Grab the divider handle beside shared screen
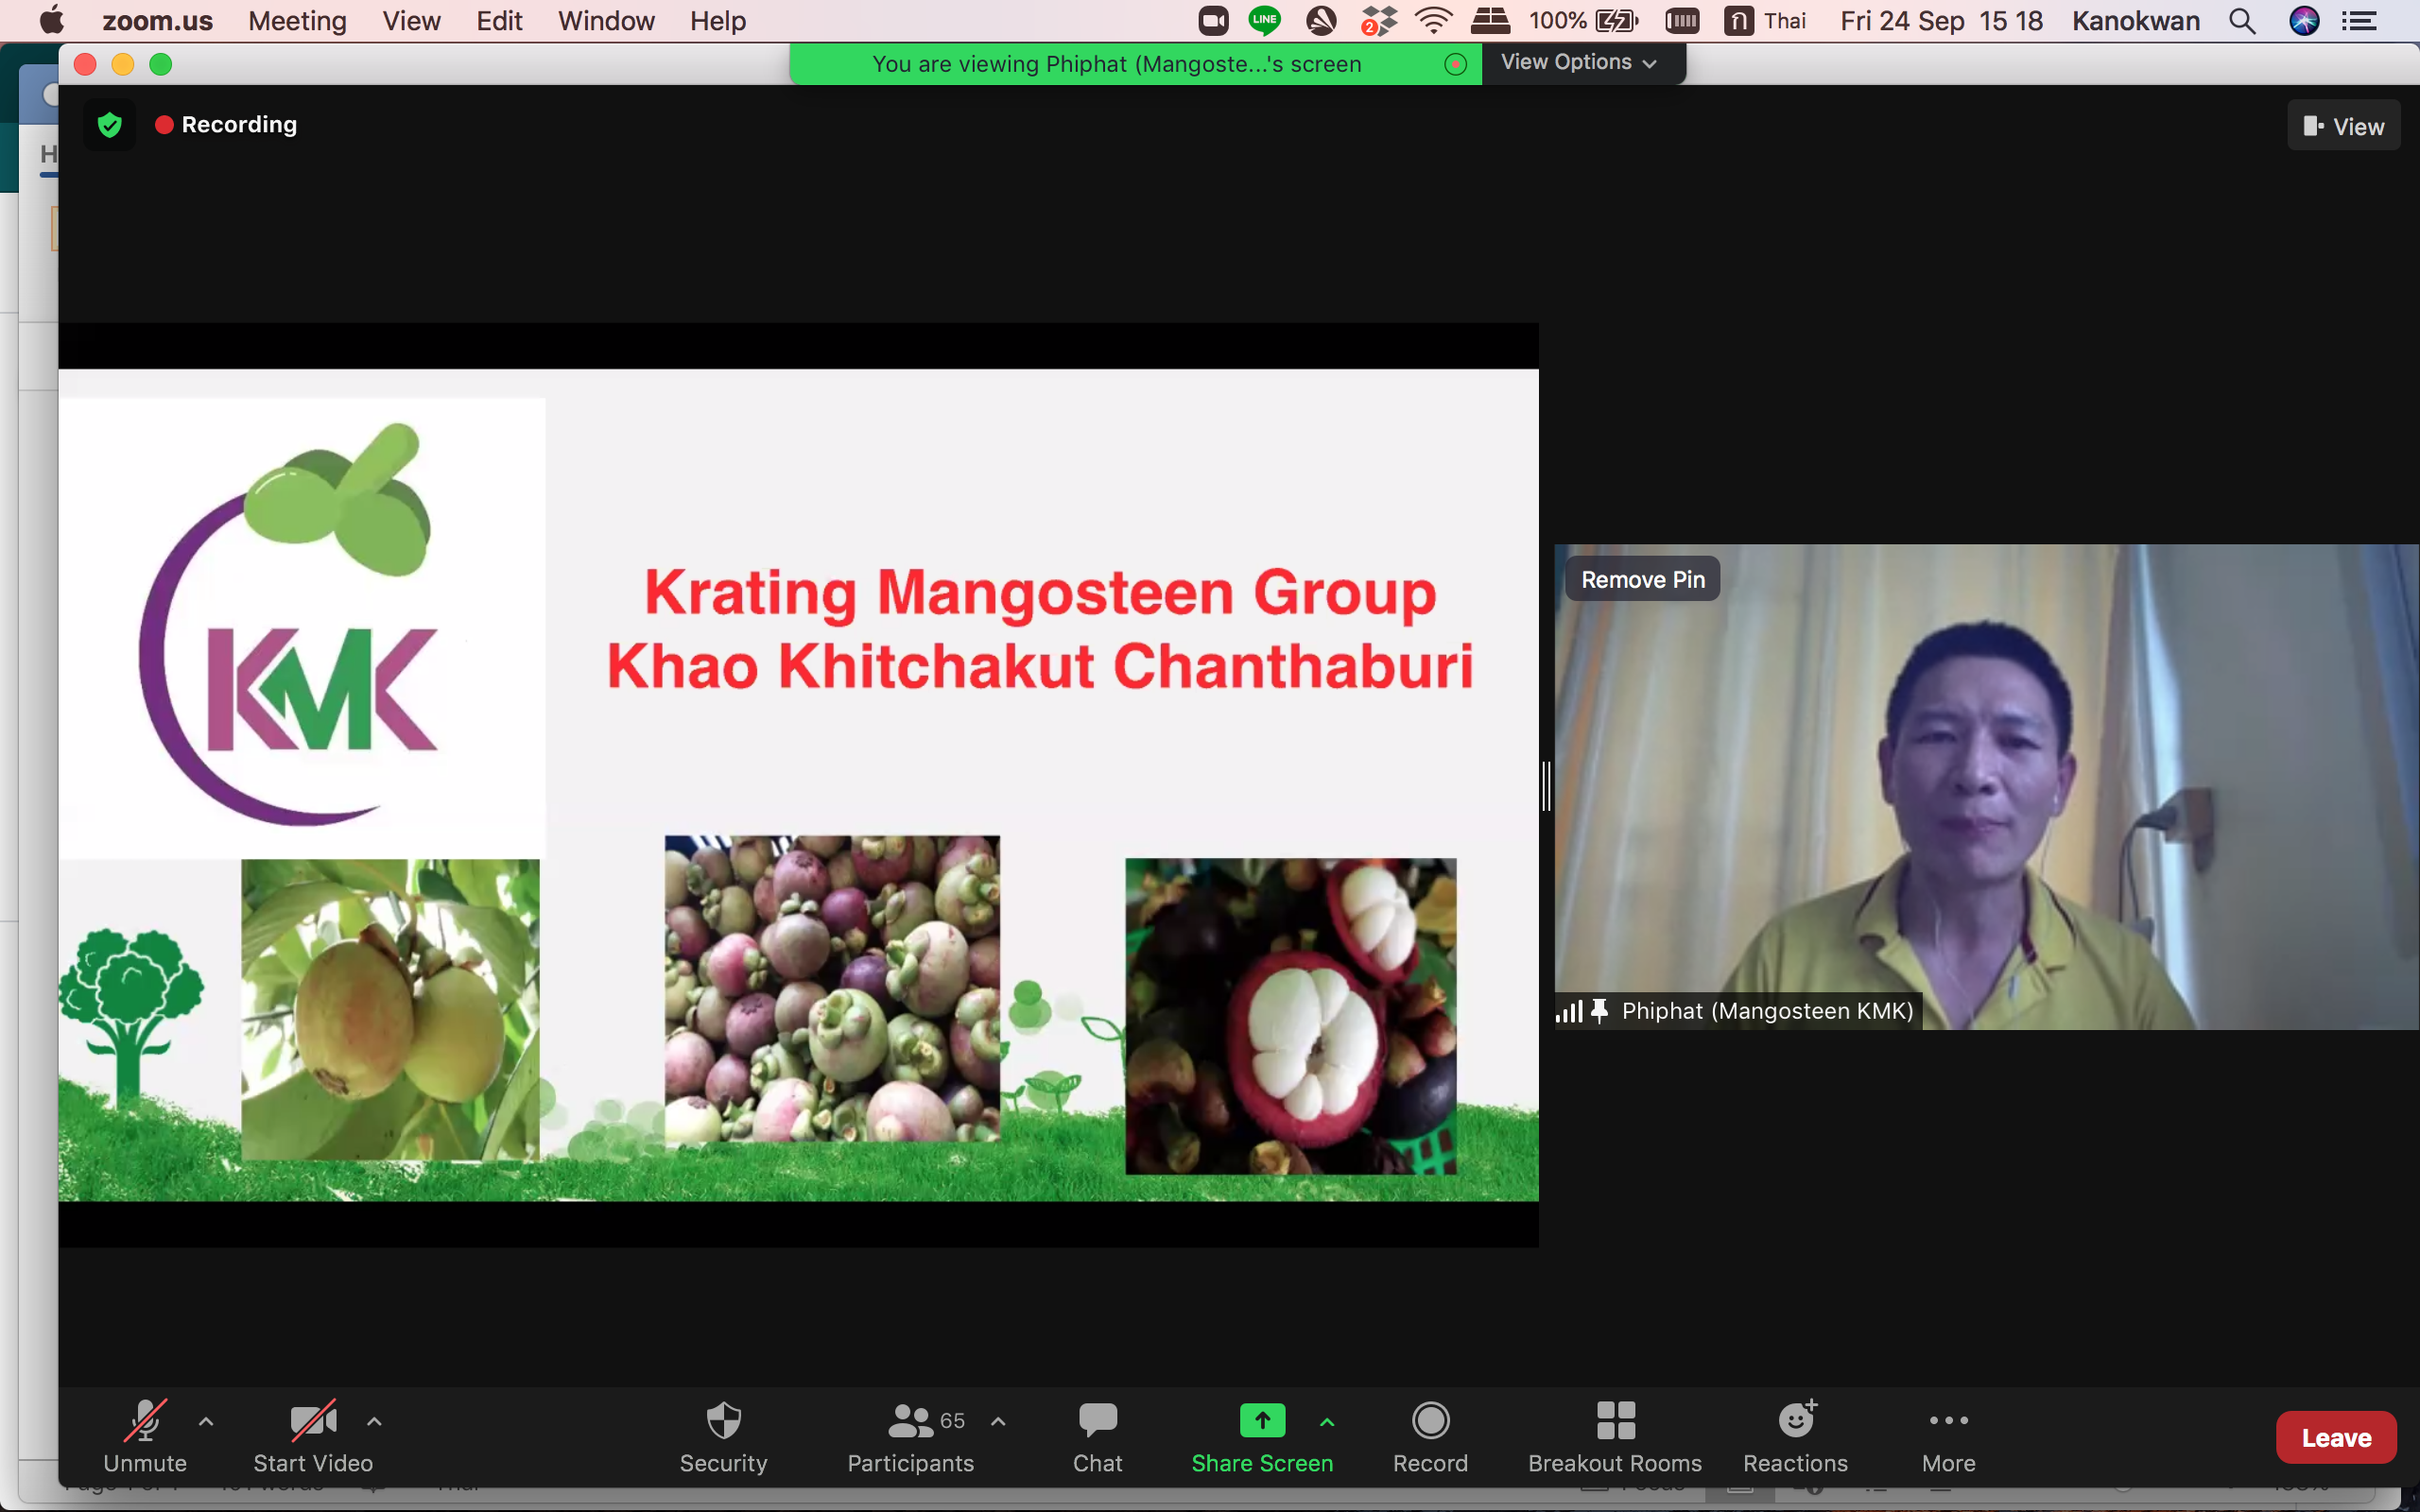This screenshot has width=2420, height=1512. click(1546, 785)
